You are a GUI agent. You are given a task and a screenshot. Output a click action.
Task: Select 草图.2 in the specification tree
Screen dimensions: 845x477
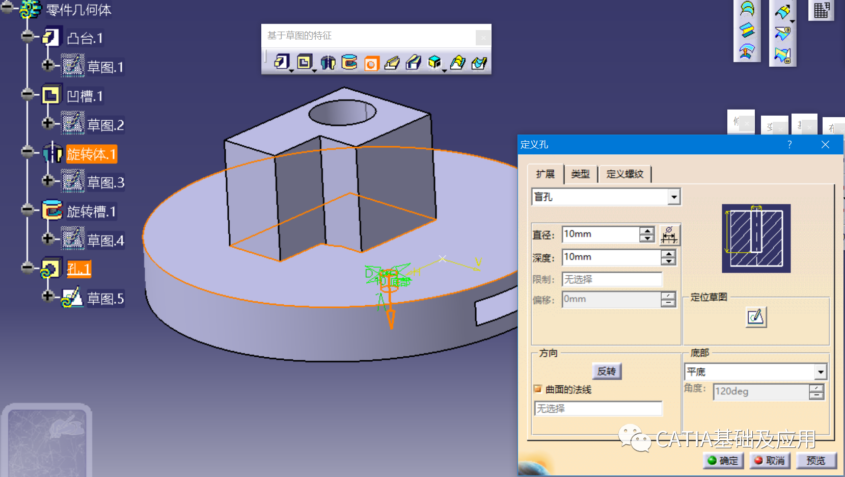pyautogui.click(x=105, y=125)
